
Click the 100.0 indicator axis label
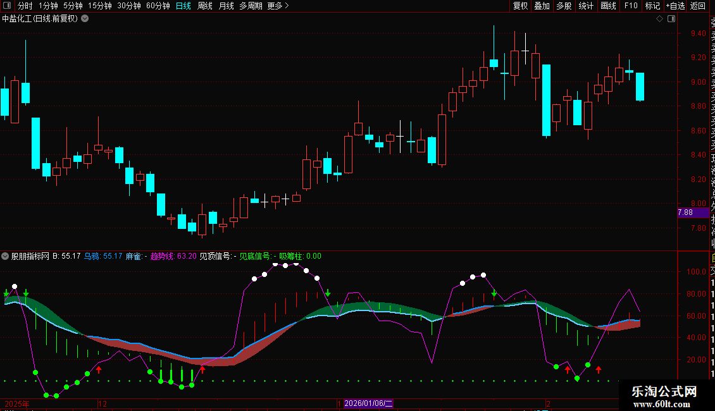tap(696, 271)
